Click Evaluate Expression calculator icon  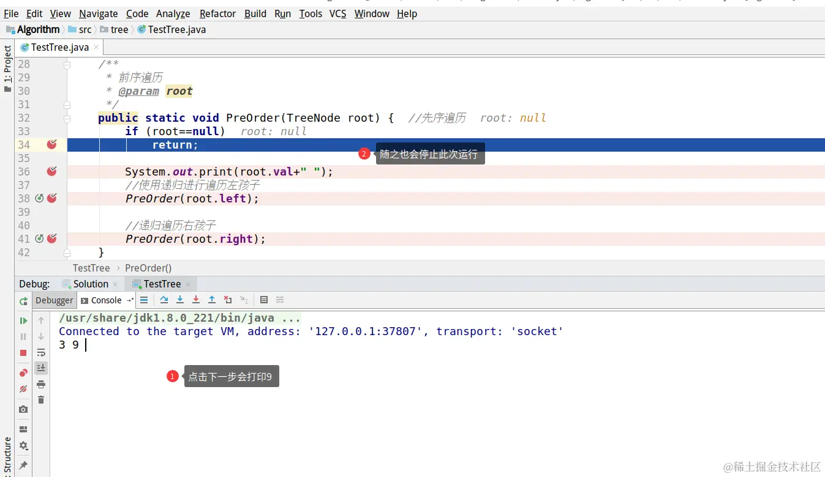(x=264, y=300)
